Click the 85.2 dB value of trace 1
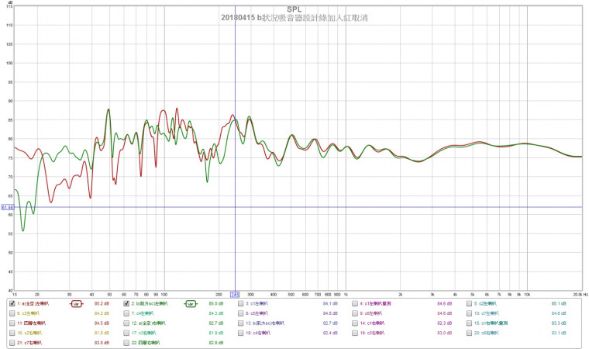The width and height of the screenshot is (589, 349). [x=102, y=303]
